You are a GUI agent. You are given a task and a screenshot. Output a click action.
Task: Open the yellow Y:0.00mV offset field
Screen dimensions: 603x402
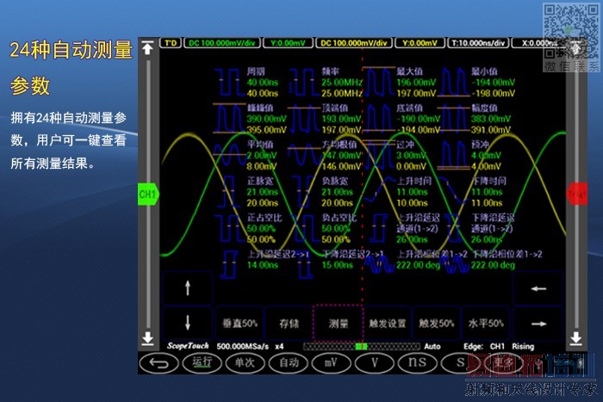[420, 43]
